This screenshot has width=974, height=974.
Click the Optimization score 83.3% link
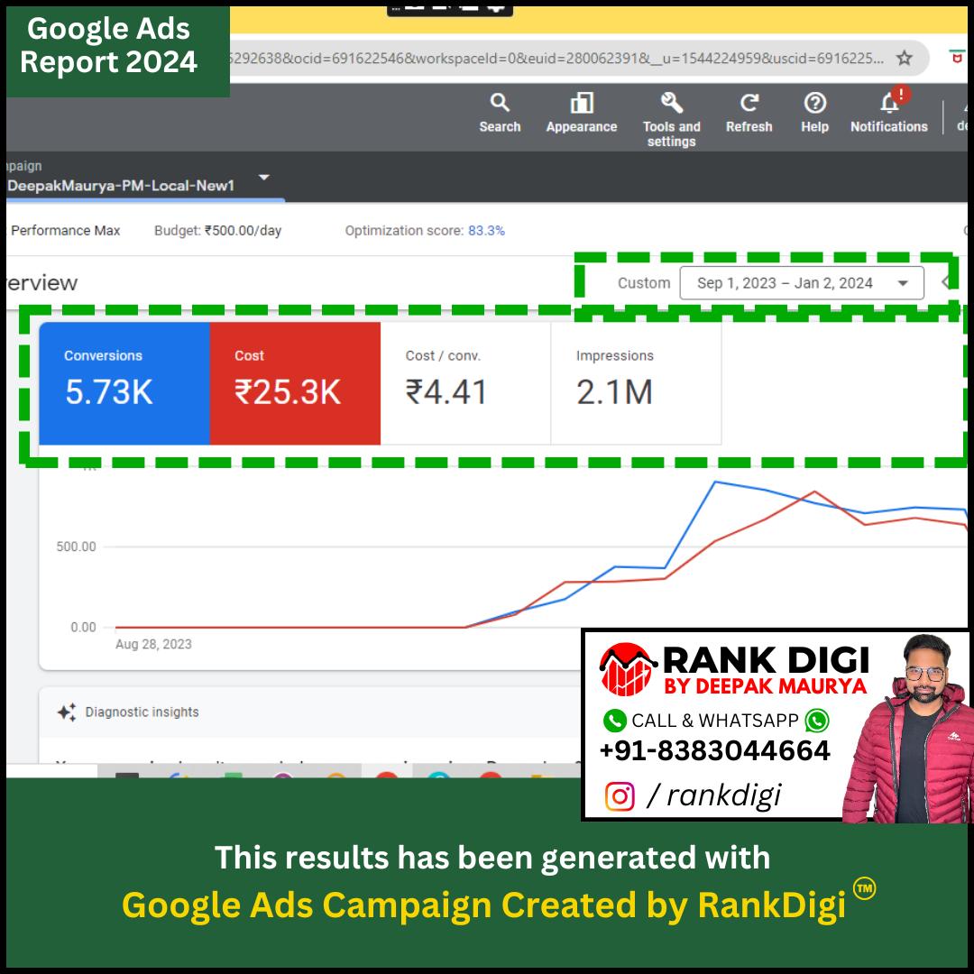(x=486, y=231)
